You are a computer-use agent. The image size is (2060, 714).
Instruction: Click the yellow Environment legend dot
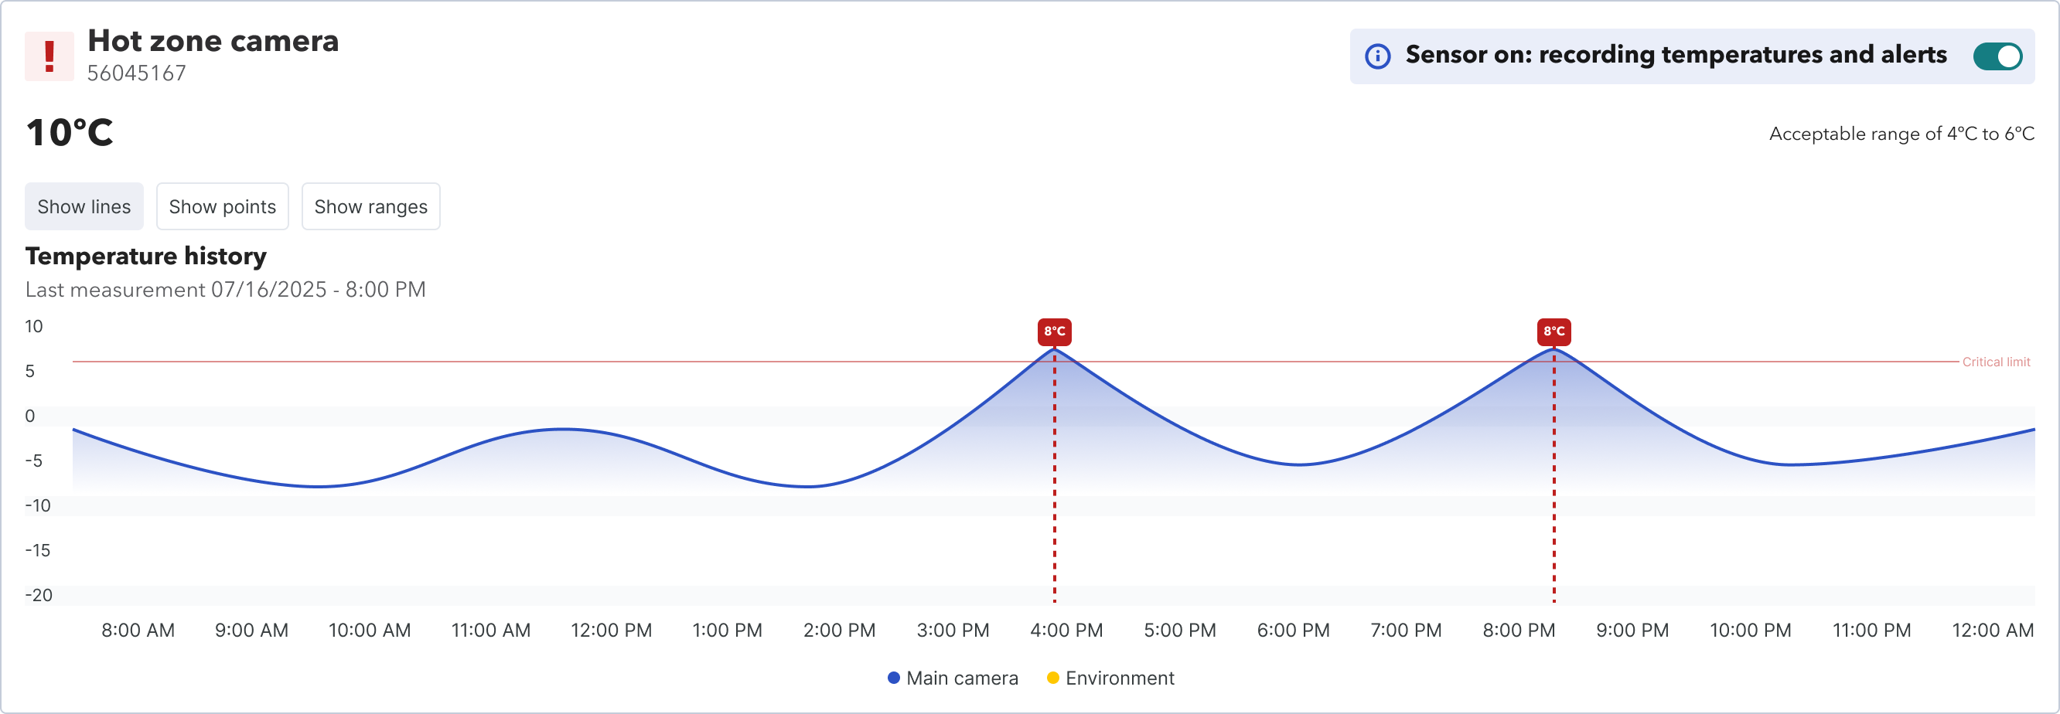1053,678
